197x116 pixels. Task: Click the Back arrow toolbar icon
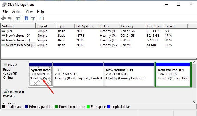pos(4,19)
